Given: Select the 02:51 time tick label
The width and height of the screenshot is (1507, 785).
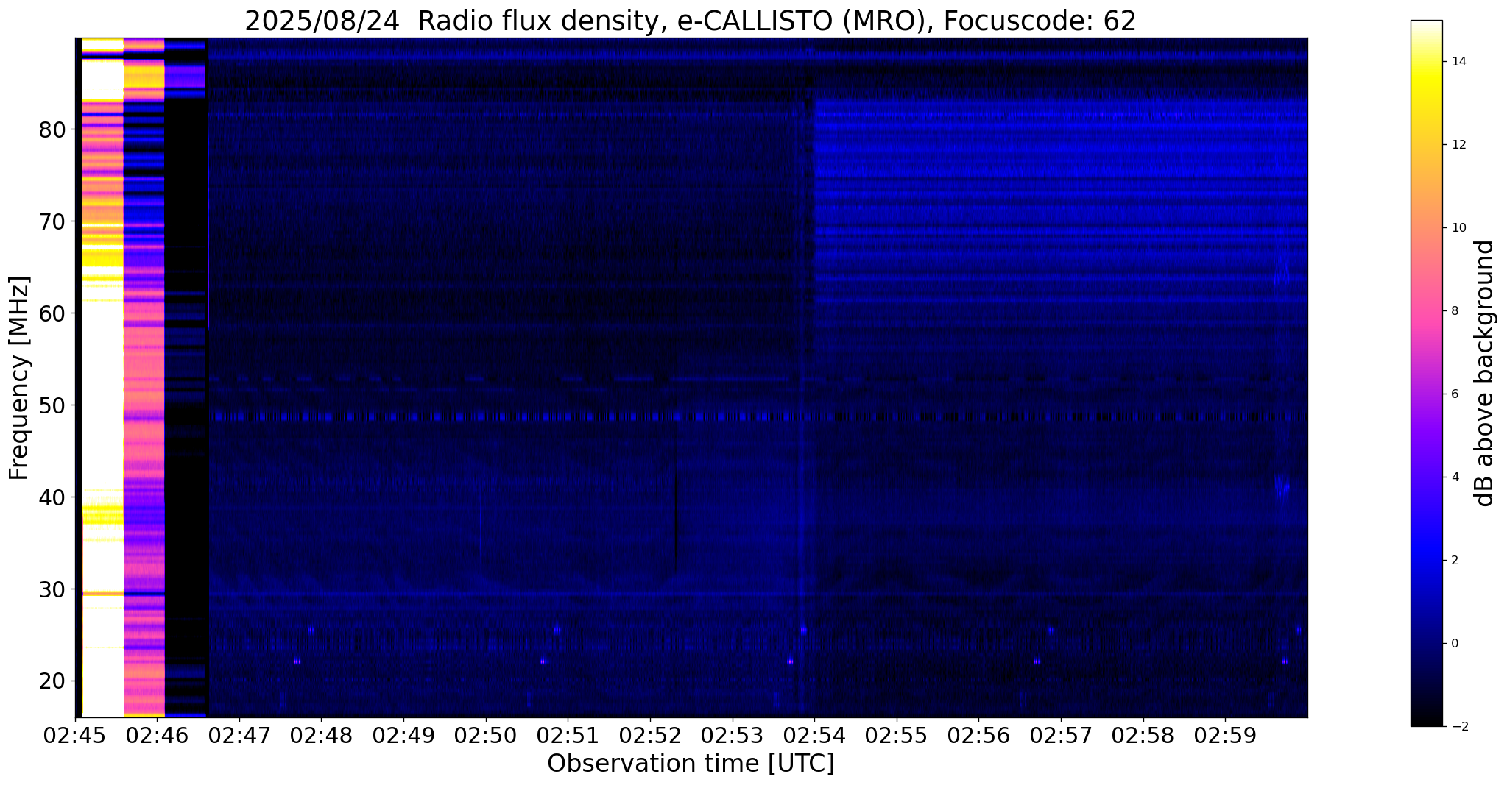Looking at the screenshot, I should (568, 736).
